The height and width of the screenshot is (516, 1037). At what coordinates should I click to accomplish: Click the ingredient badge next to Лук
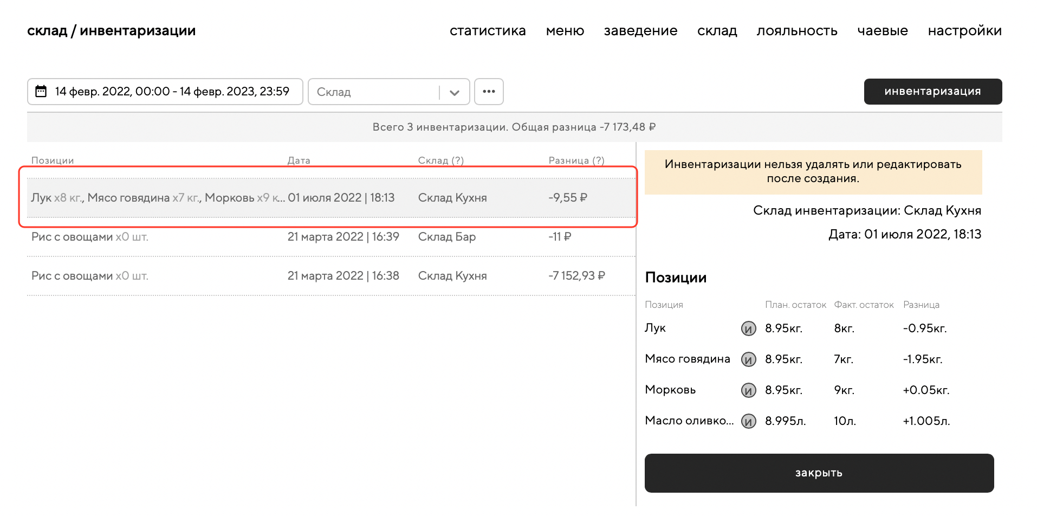748,328
